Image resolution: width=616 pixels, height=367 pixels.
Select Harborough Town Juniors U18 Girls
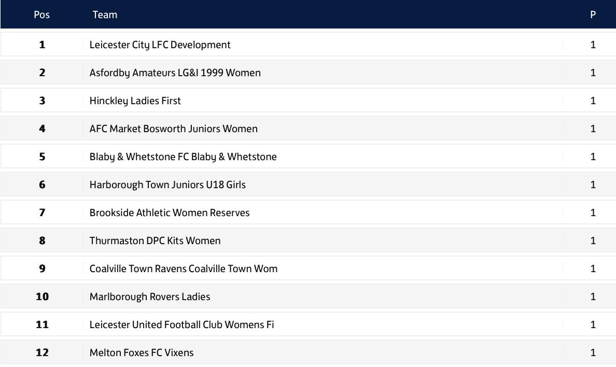click(x=167, y=185)
